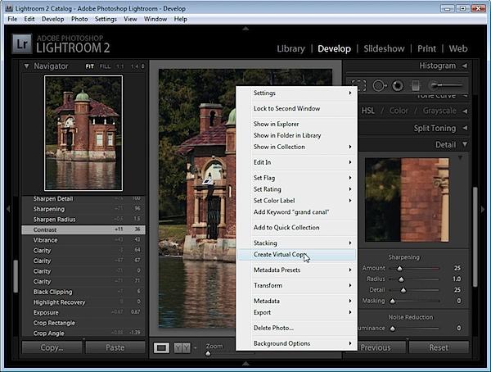Collapse the Detail panel triangle
Screen dimensions: 491x372
465,144
